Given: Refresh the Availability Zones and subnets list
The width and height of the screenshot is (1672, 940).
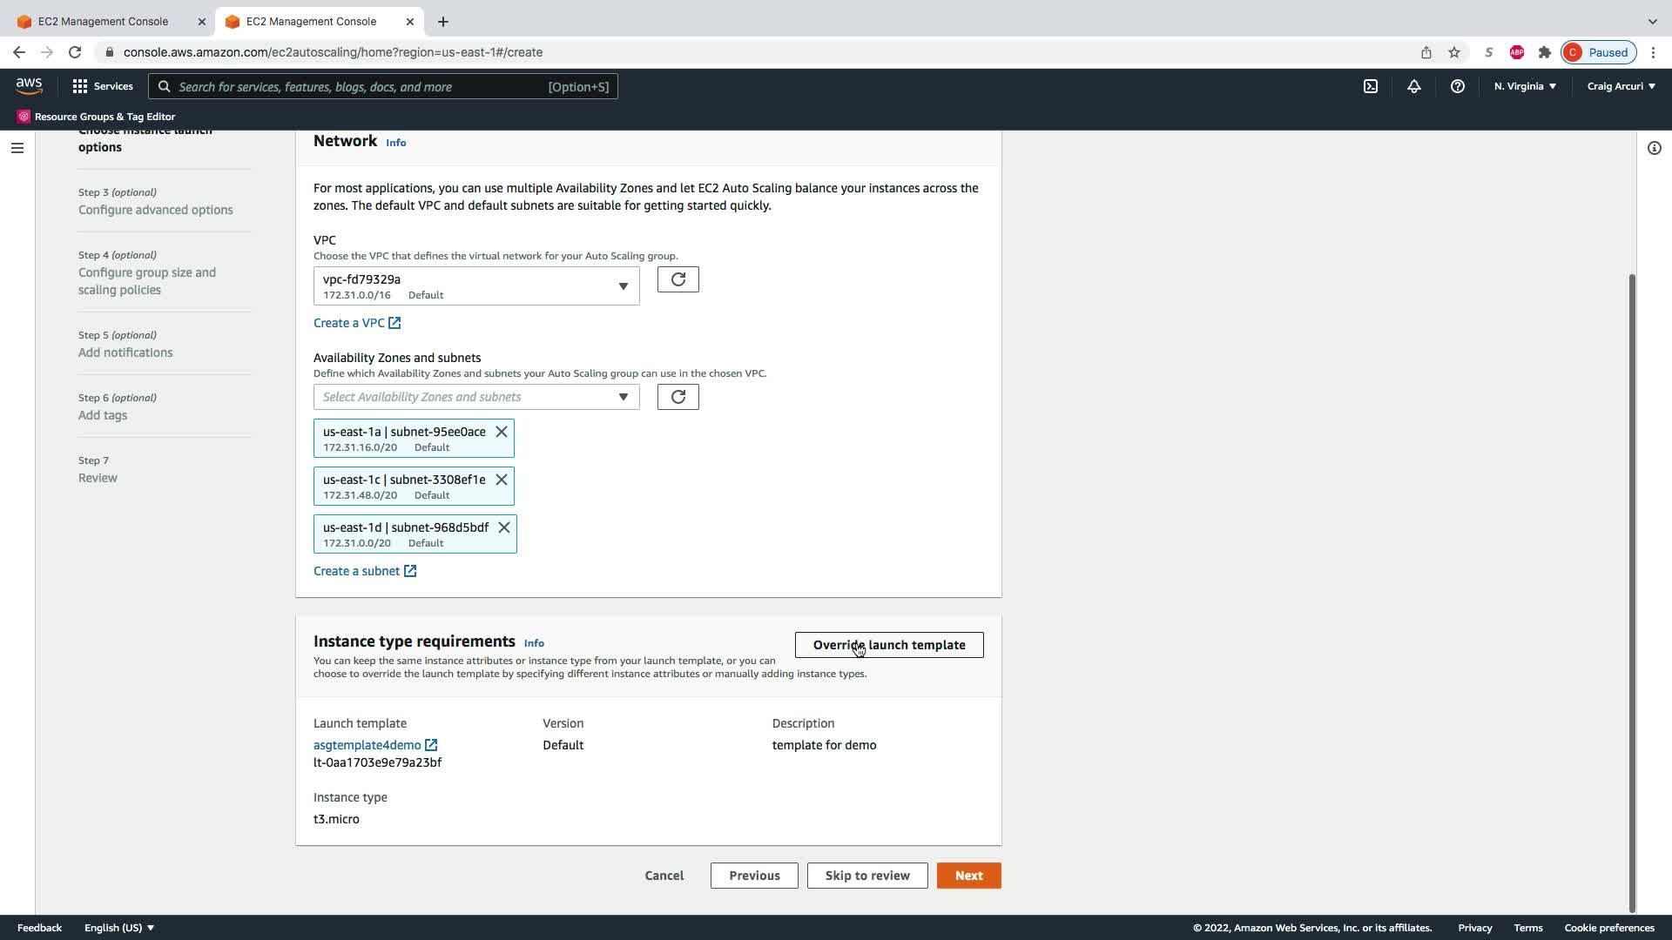Looking at the screenshot, I should point(678,397).
